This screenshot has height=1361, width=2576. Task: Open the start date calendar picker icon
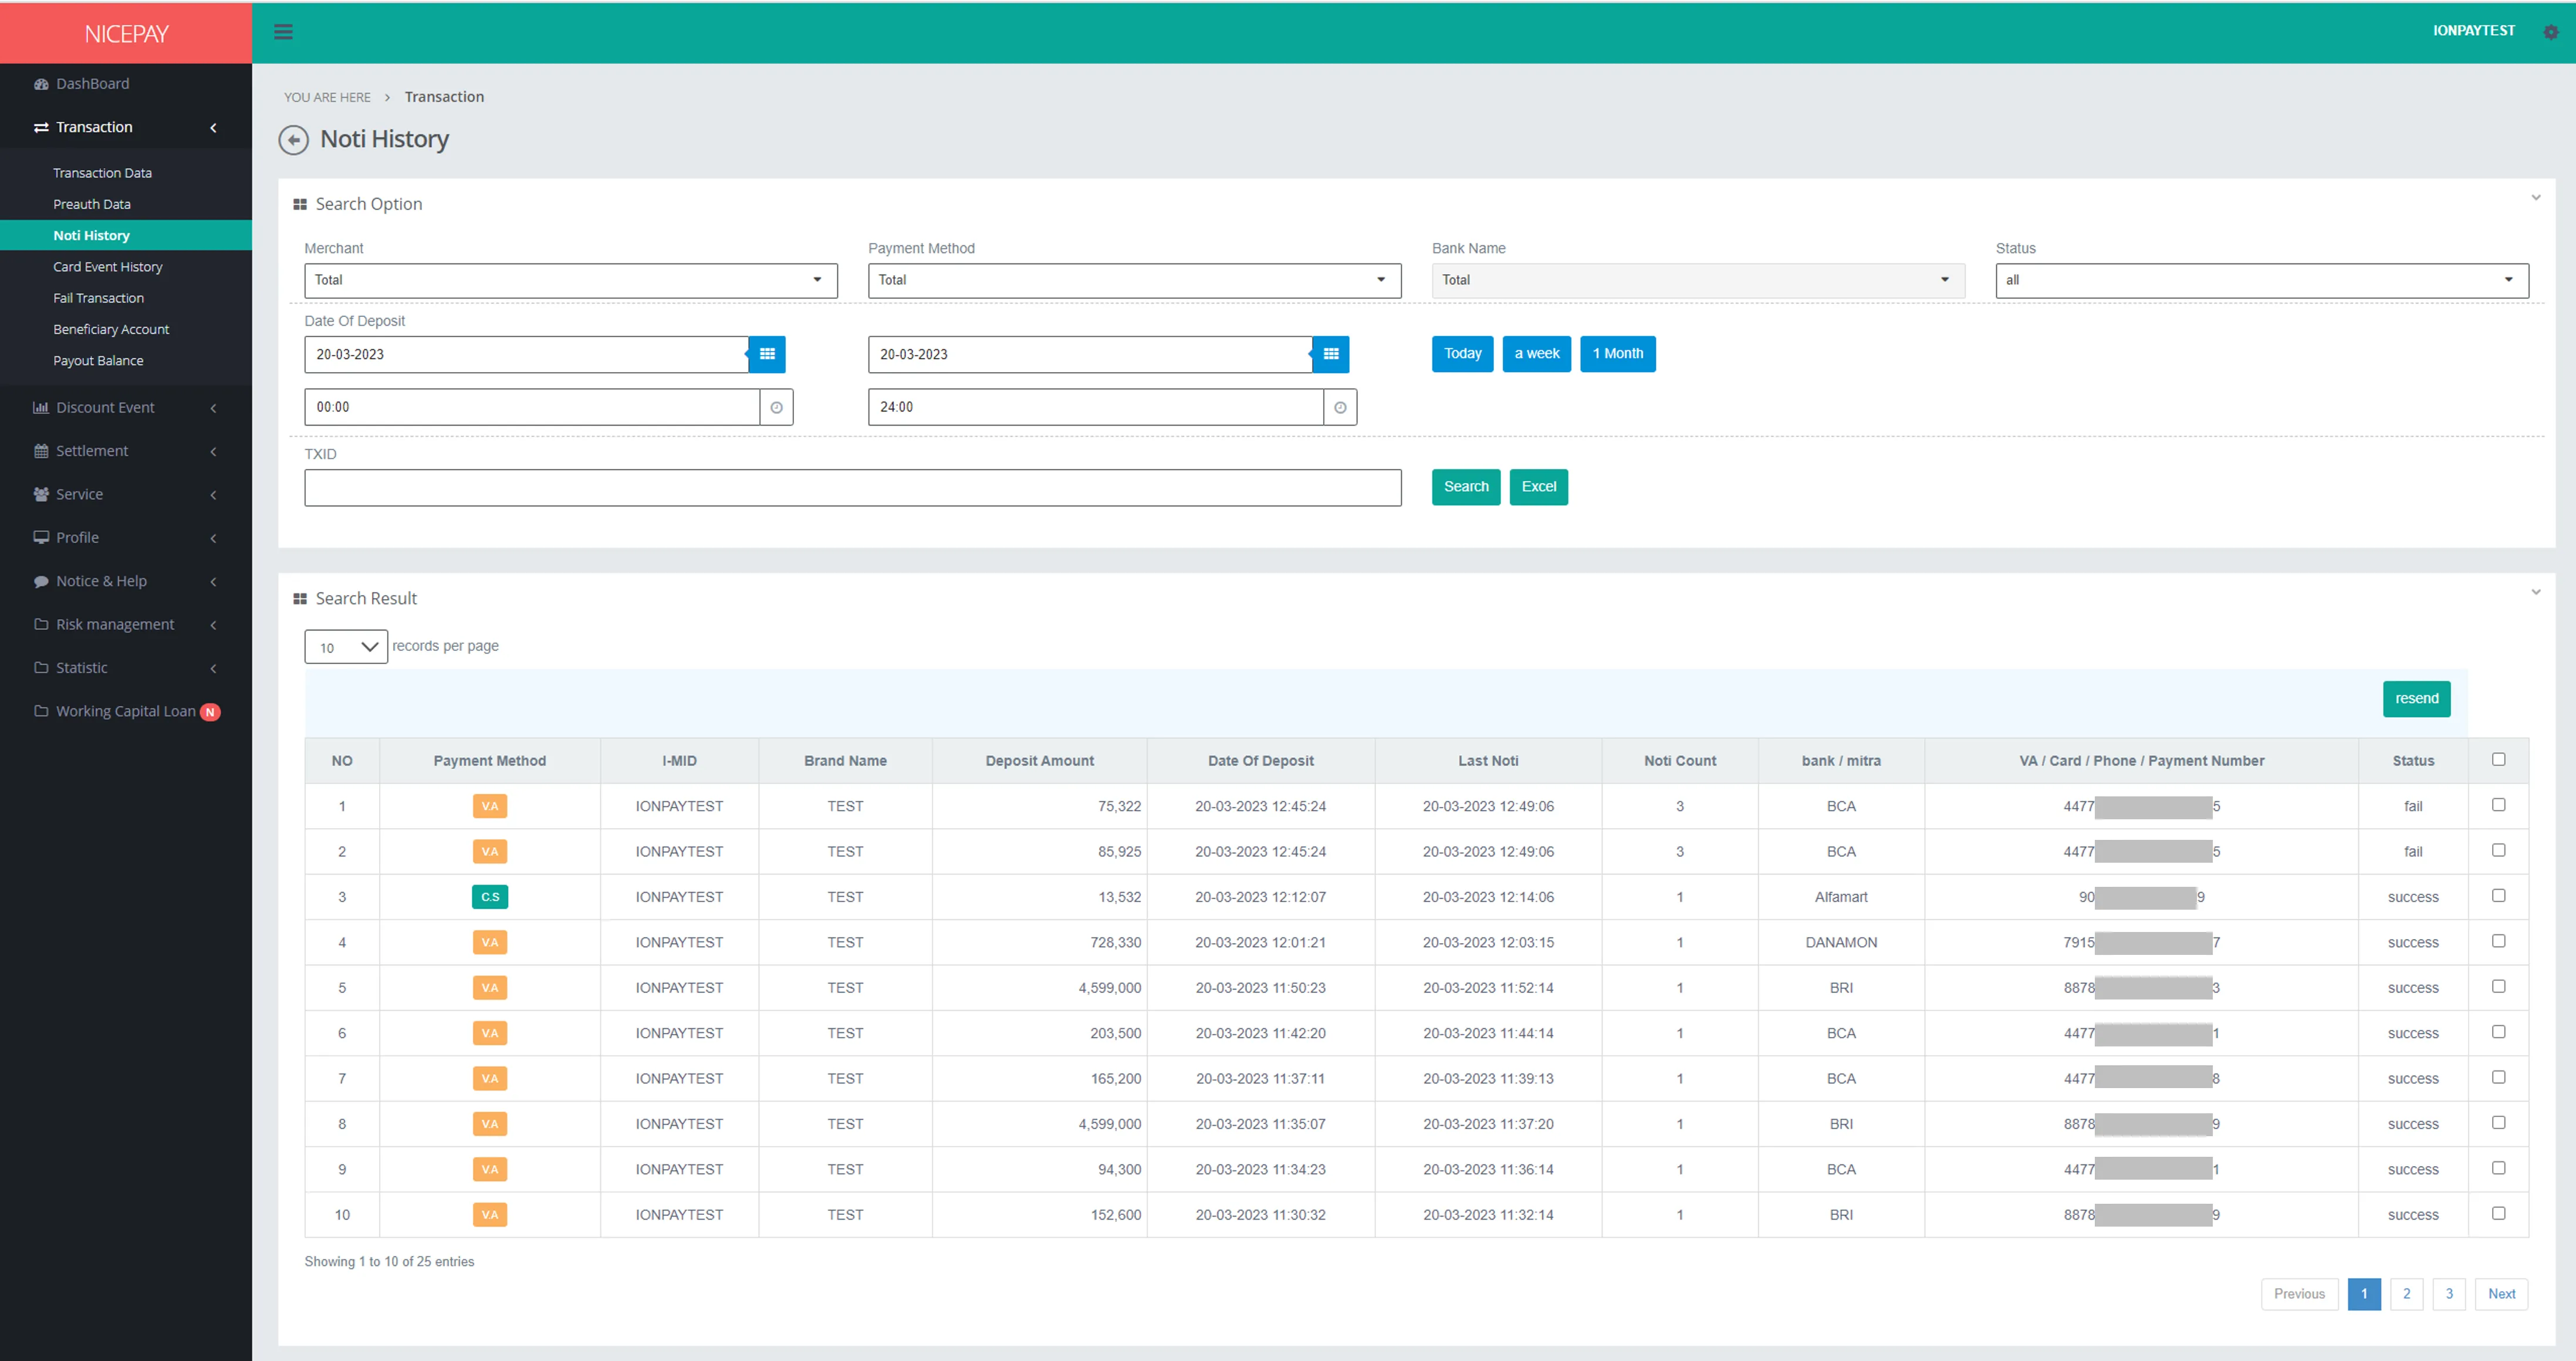[767, 354]
